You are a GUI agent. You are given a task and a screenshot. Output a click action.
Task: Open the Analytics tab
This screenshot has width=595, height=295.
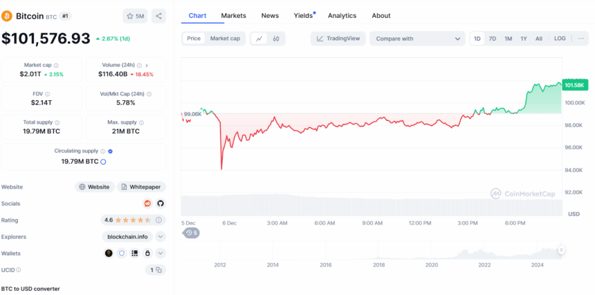(x=342, y=15)
